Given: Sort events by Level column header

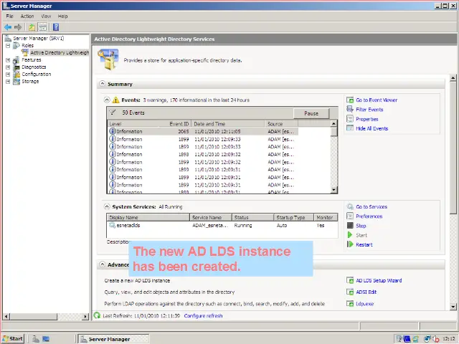Looking at the screenshot, I should click(x=133, y=124).
